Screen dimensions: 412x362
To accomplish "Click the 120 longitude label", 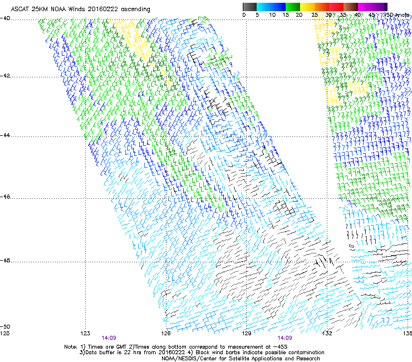I will (x=4, y=334).
